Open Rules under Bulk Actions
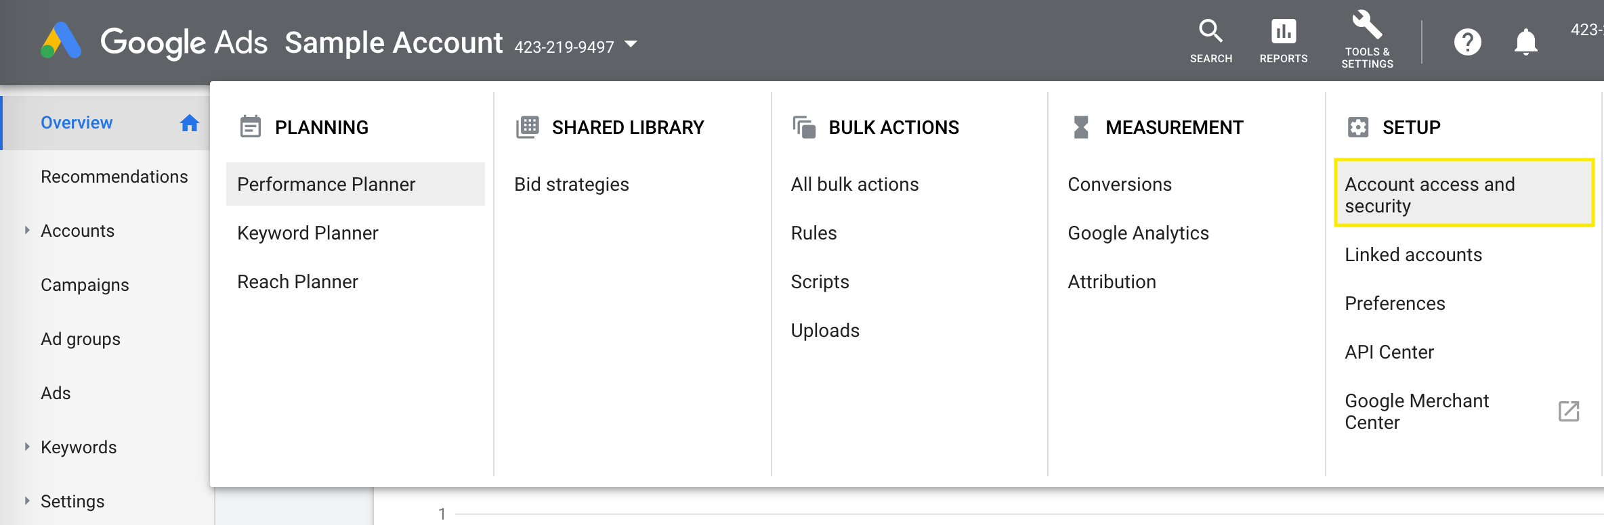Screen dimensions: 1604x525 (x=814, y=233)
